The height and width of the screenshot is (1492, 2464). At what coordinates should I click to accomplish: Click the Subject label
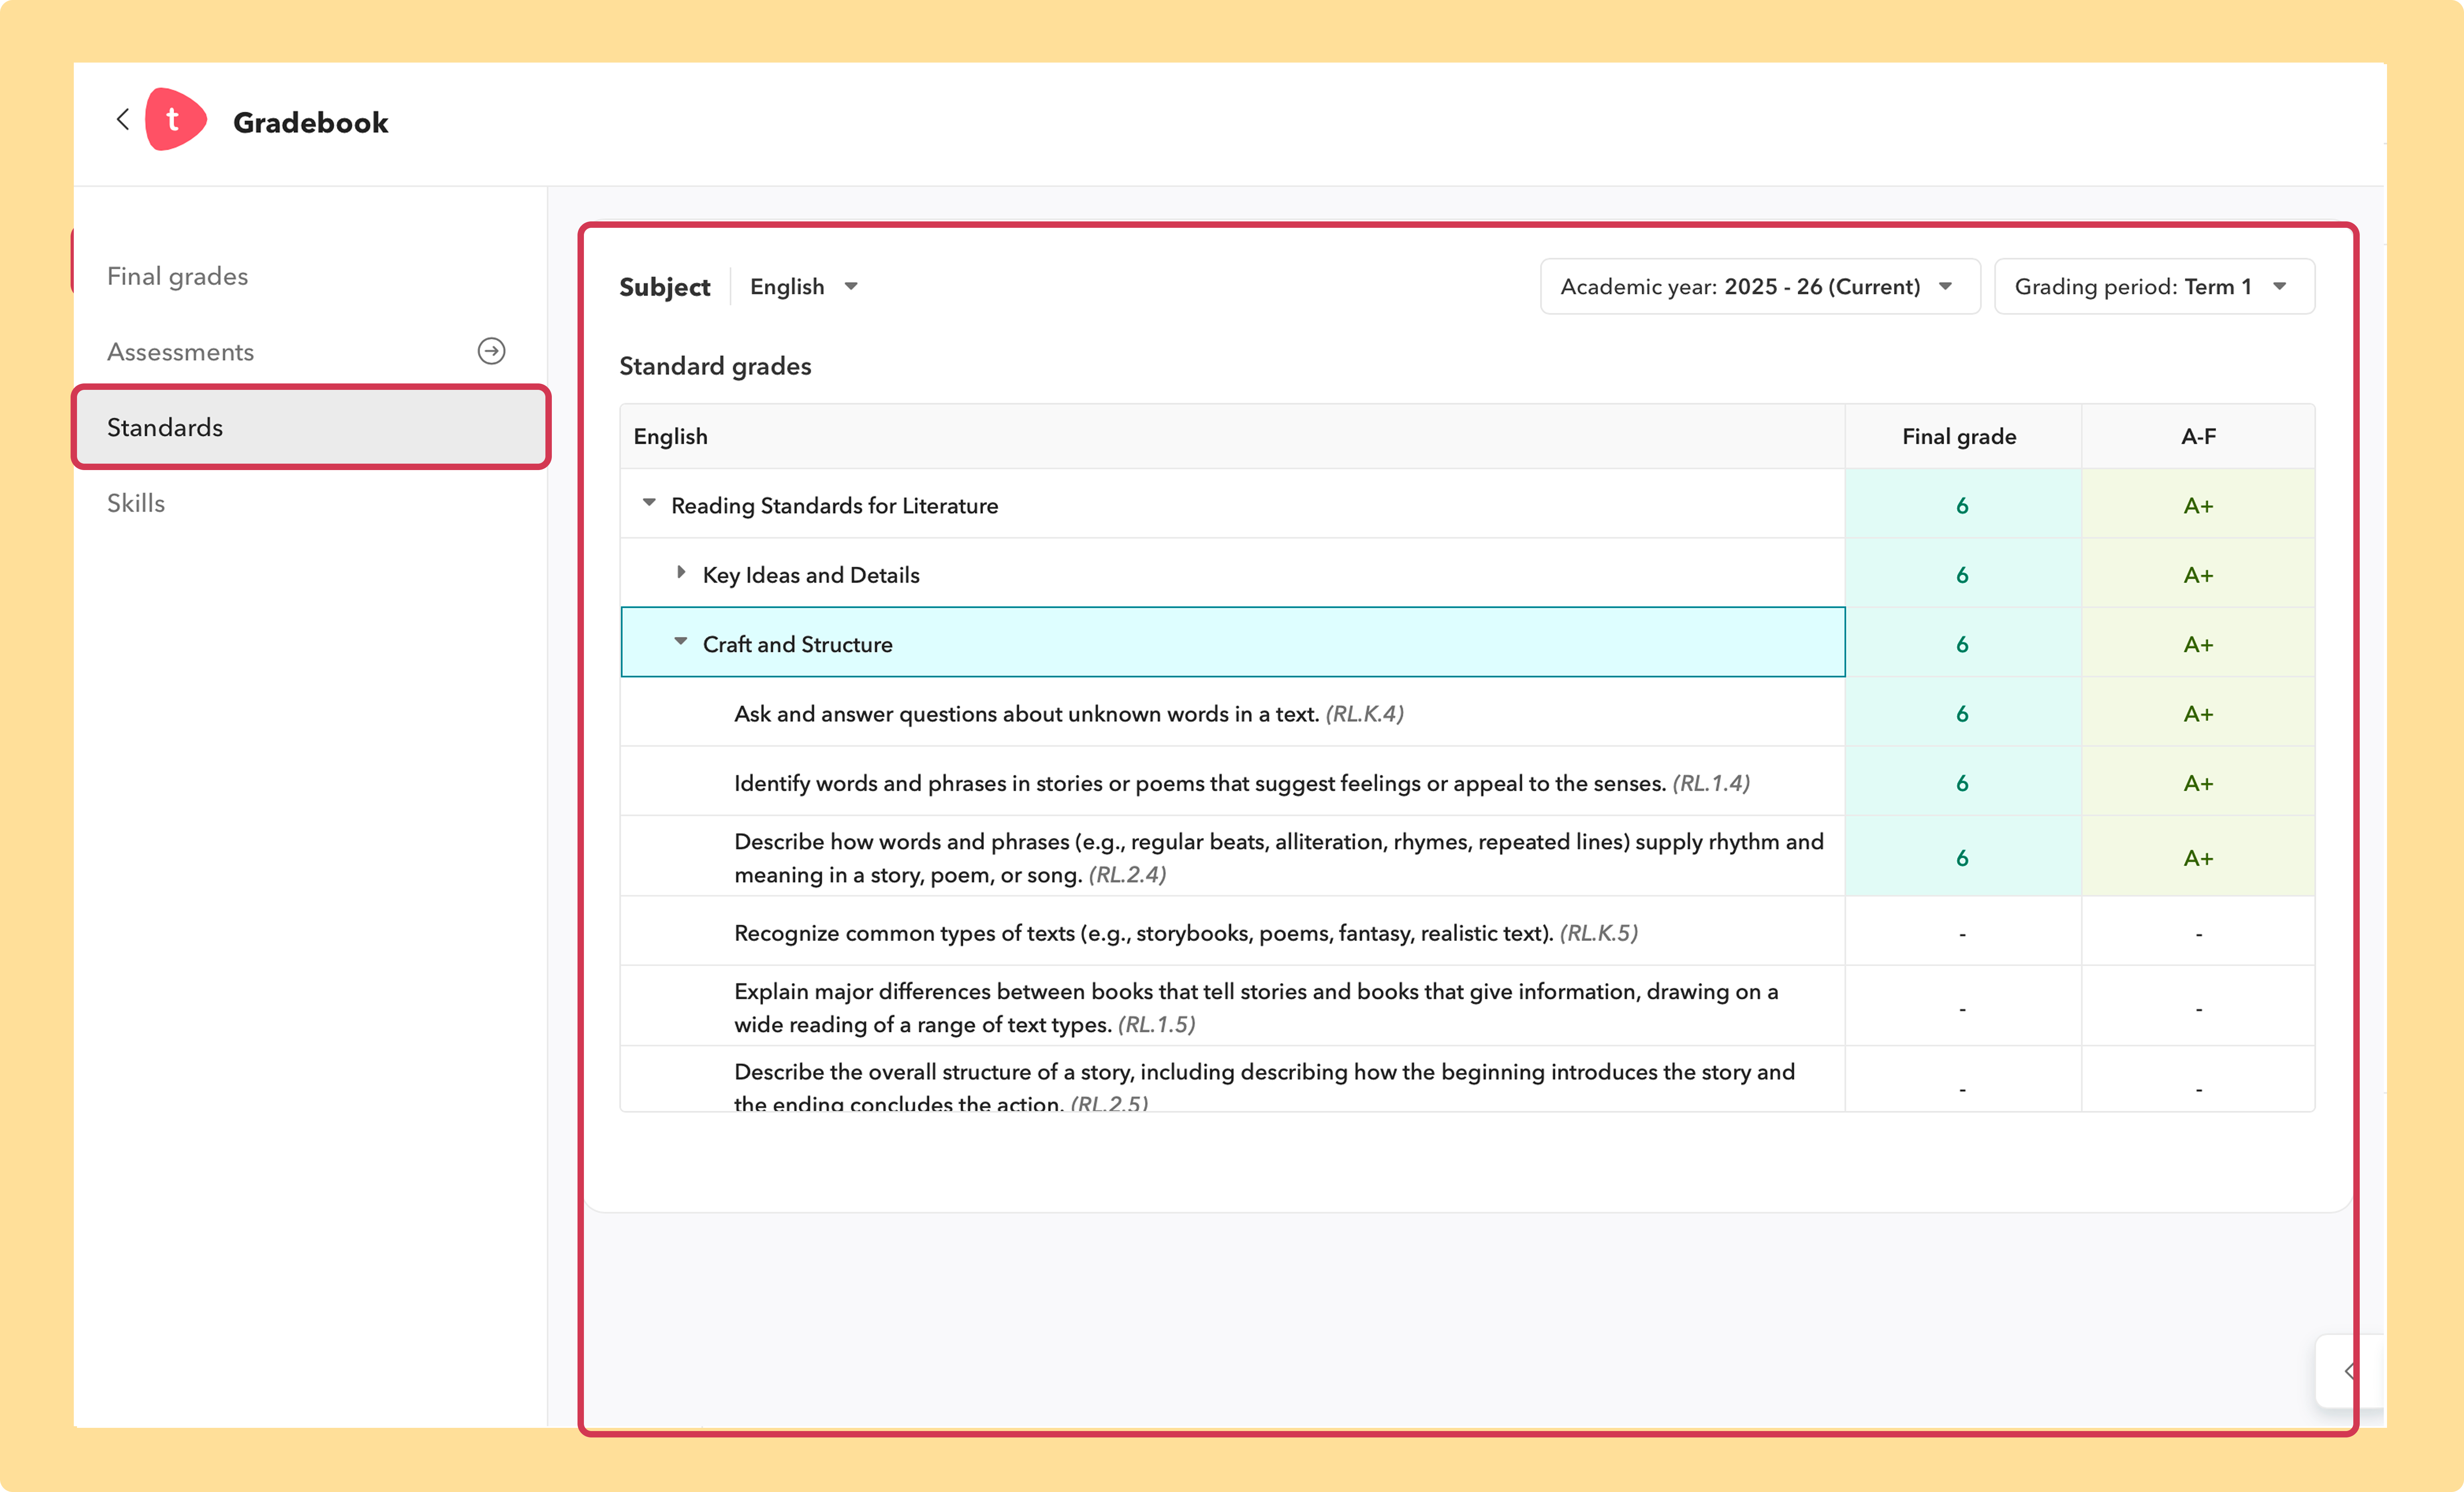click(665, 287)
